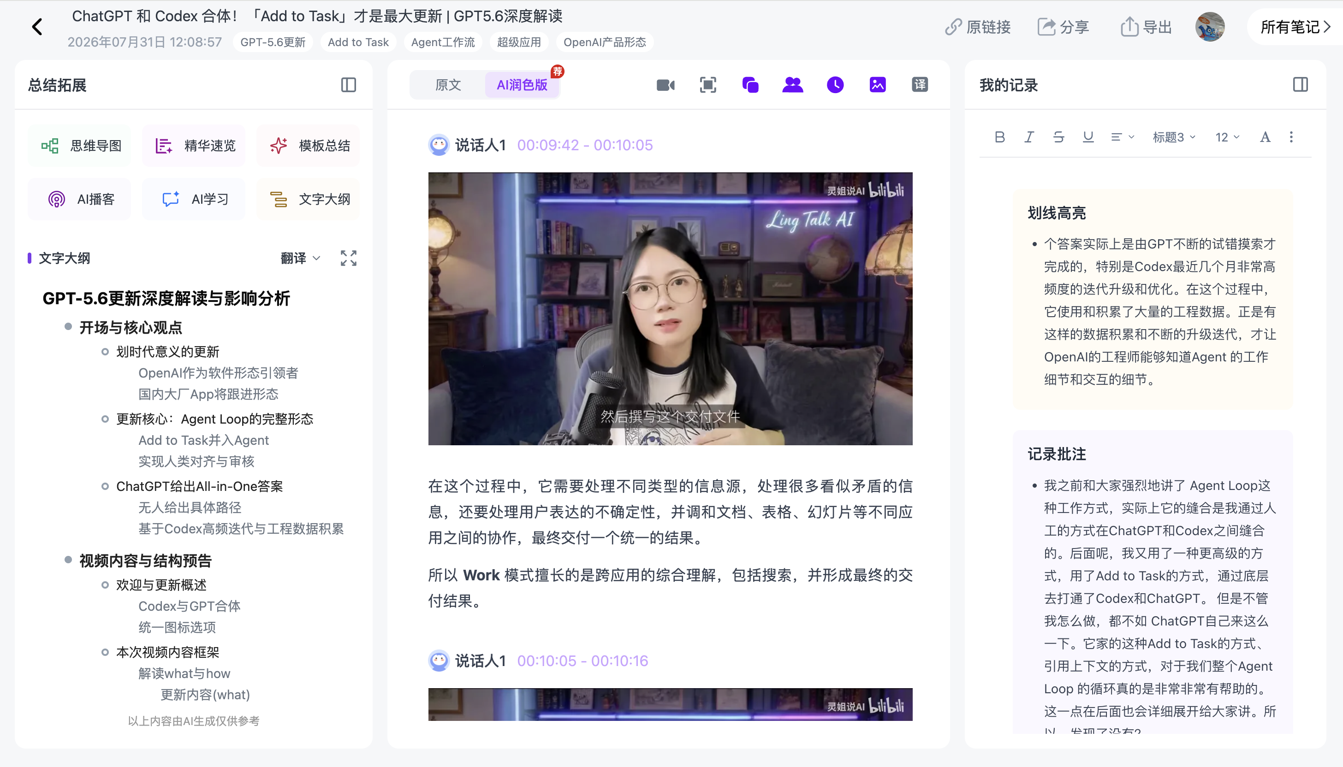1343x767 pixels.
Task: Select the OpenAI产品形态 tag
Action: (x=605, y=42)
